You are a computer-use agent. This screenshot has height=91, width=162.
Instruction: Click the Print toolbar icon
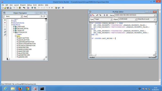click(x=10, y=8)
